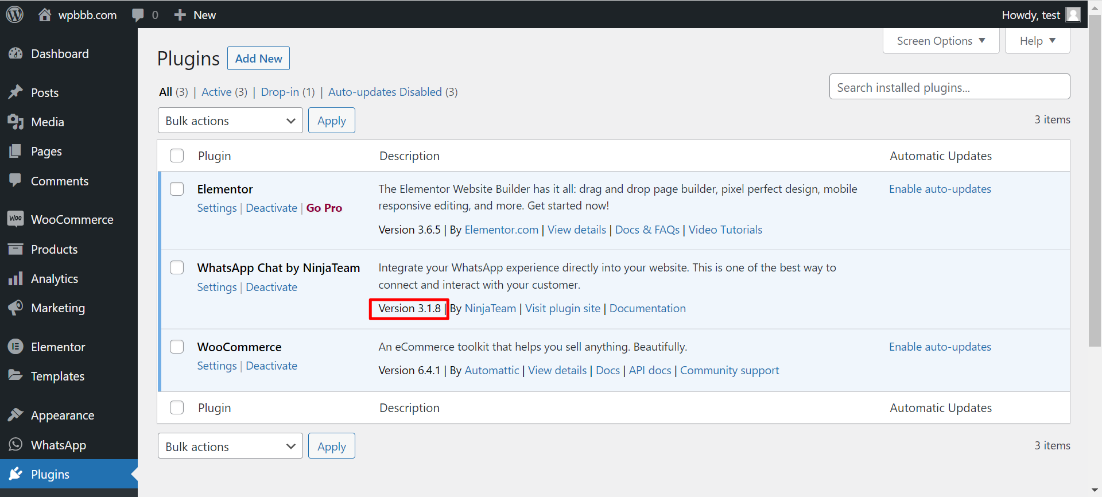
Task: Select all plugins with header checkbox
Action: pyautogui.click(x=177, y=156)
